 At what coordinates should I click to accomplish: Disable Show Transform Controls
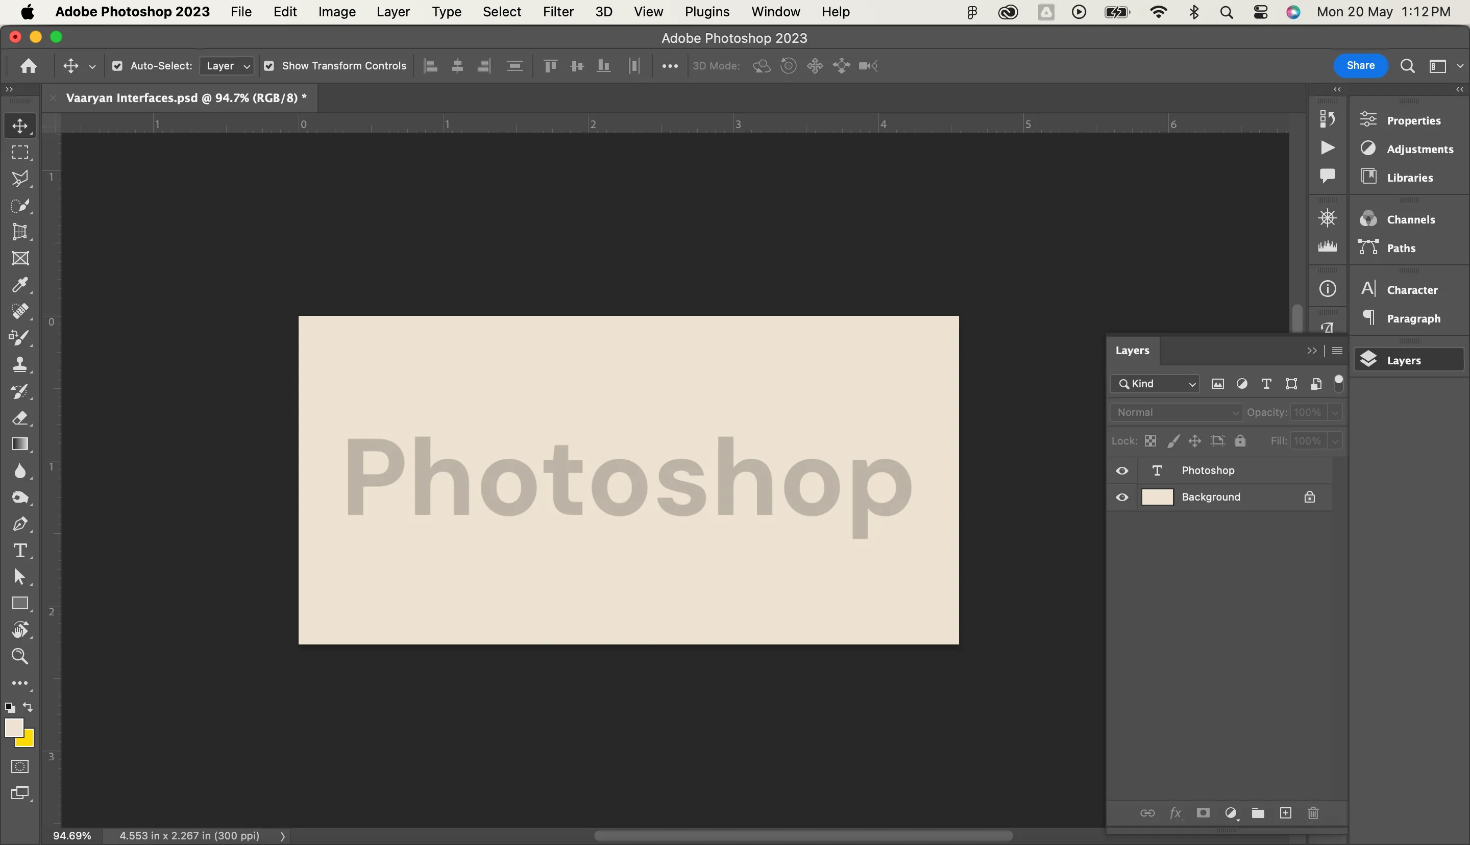point(268,66)
